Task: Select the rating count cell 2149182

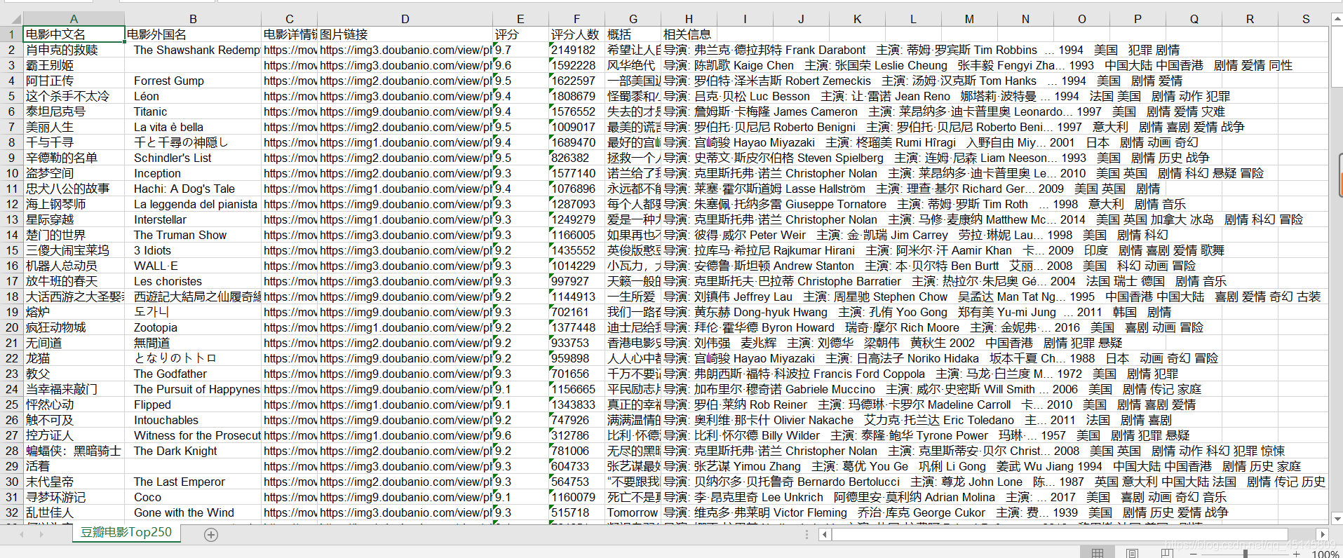Action: [x=576, y=50]
